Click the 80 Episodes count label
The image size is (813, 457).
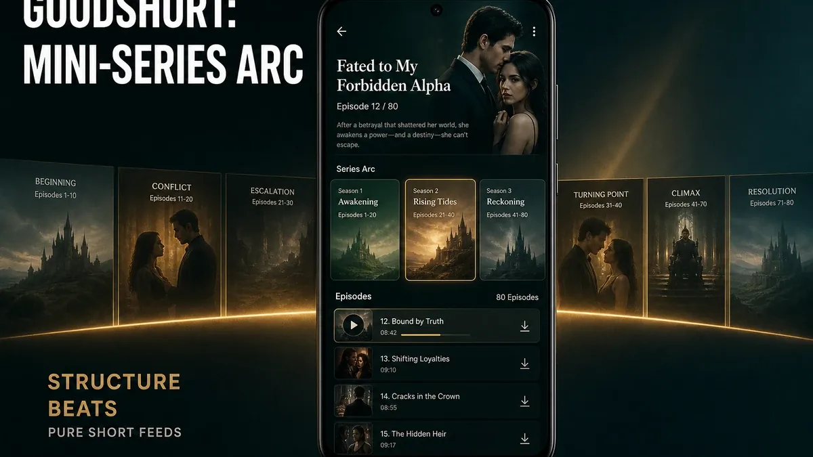pyautogui.click(x=518, y=297)
